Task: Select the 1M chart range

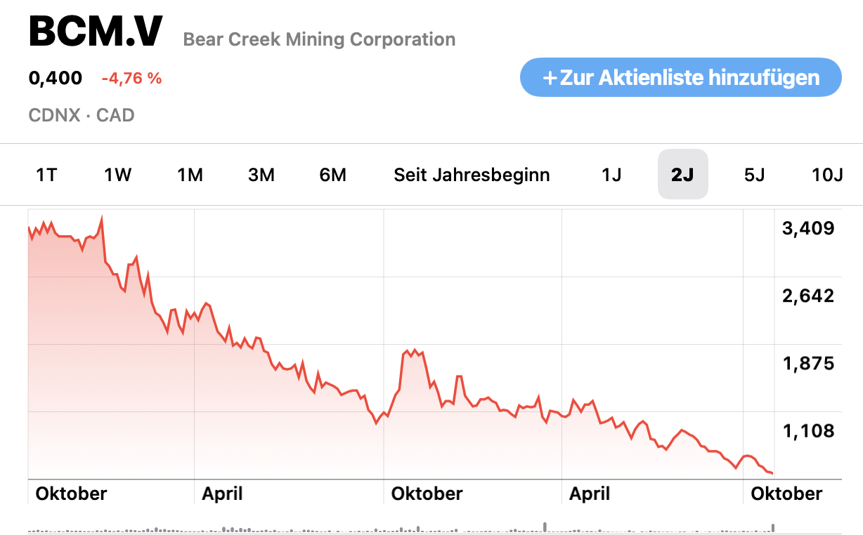Action: pos(190,175)
